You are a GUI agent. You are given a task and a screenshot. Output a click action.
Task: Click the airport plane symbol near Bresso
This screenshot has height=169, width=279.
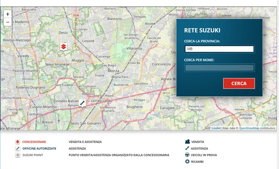click(x=59, y=121)
